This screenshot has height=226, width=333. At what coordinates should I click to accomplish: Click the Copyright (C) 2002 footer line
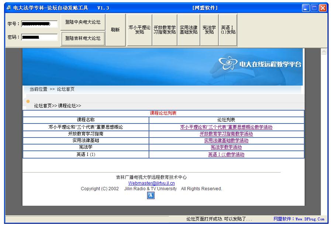pyautogui.click(x=151, y=189)
